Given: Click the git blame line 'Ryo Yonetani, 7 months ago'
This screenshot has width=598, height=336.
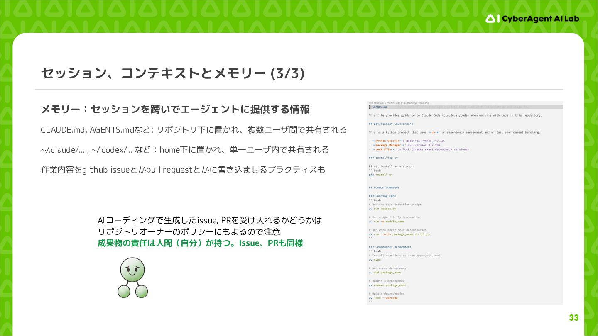Looking at the screenshot, I should (x=399, y=102).
